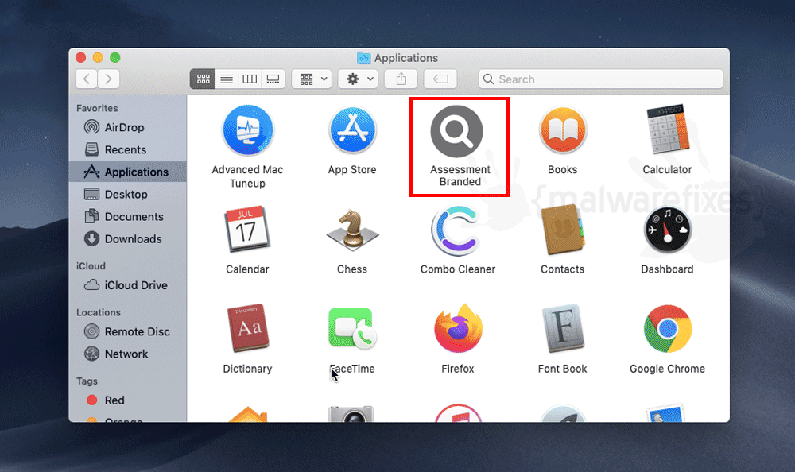Image resolution: width=795 pixels, height=472 pixels.
Task: Click the green zoom window button
Action: (115, 58)
